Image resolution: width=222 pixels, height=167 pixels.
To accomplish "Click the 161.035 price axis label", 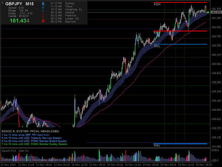I will point(216,27).
